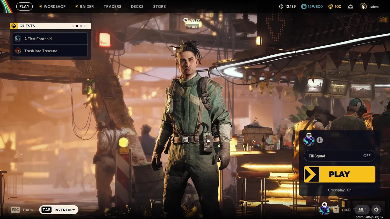Viewport: 390px width, 219px height.
Task: Click the 100 token balance
Action: coord(338,6)
